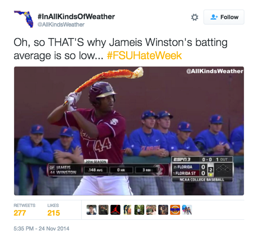The width and height of the screenshot is (259, 231).
Task: Open the sixth liker avatar
Action: [x=151, y=210]
